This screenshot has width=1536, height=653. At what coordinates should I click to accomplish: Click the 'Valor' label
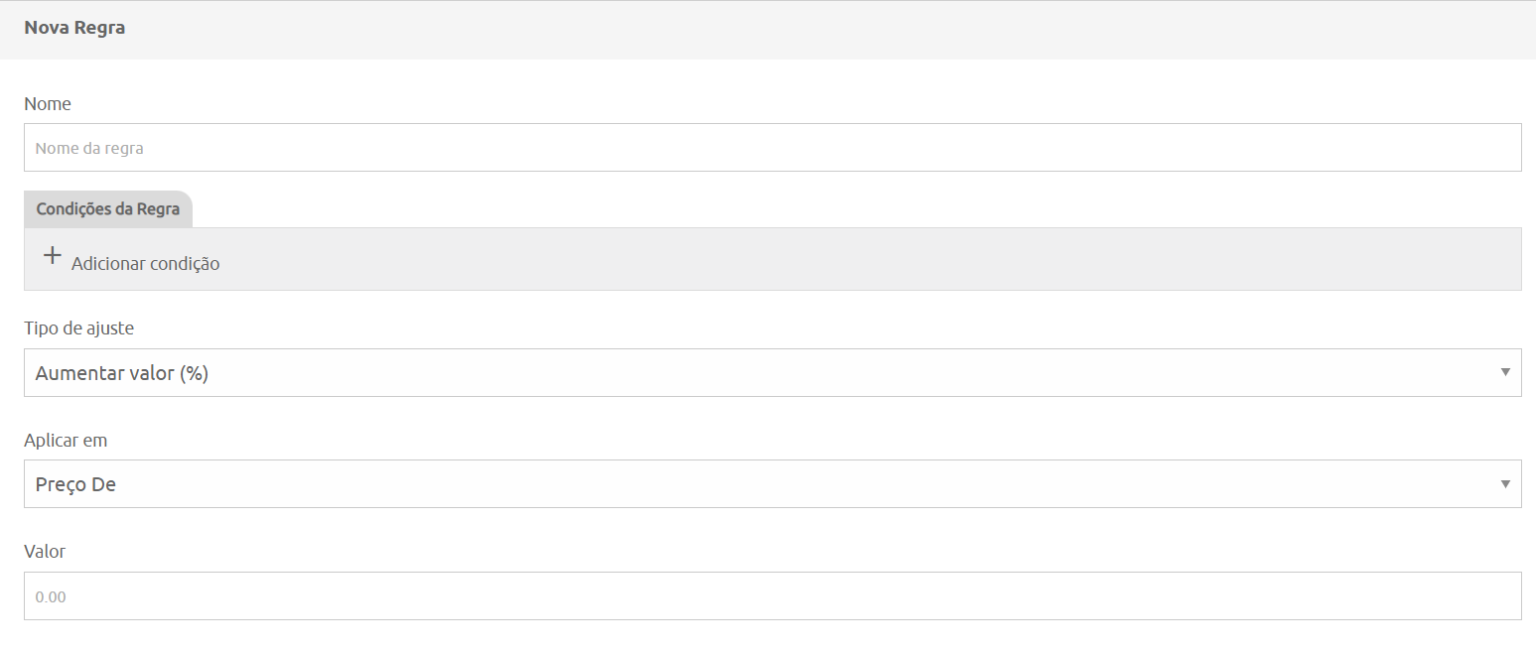click(45, 551)
